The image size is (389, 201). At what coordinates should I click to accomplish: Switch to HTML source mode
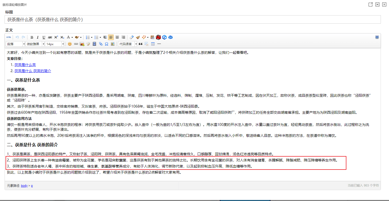(9, 37)
